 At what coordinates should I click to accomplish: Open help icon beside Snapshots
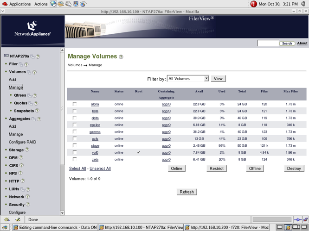[x=37, y=111]
